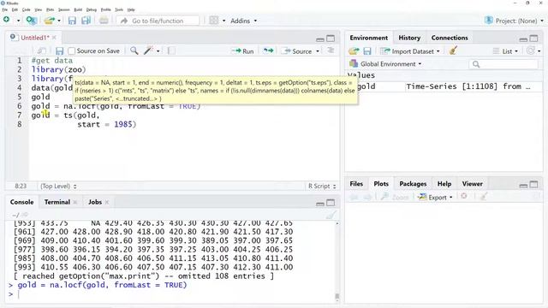Maximize the source editor pane
Viewport: 548px width, 308px height.
(331, 38)
